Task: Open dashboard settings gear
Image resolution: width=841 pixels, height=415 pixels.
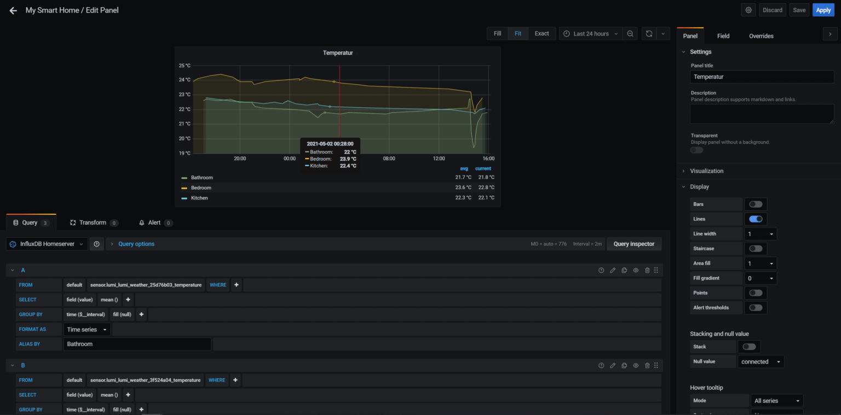Action: tap(748, 10)
